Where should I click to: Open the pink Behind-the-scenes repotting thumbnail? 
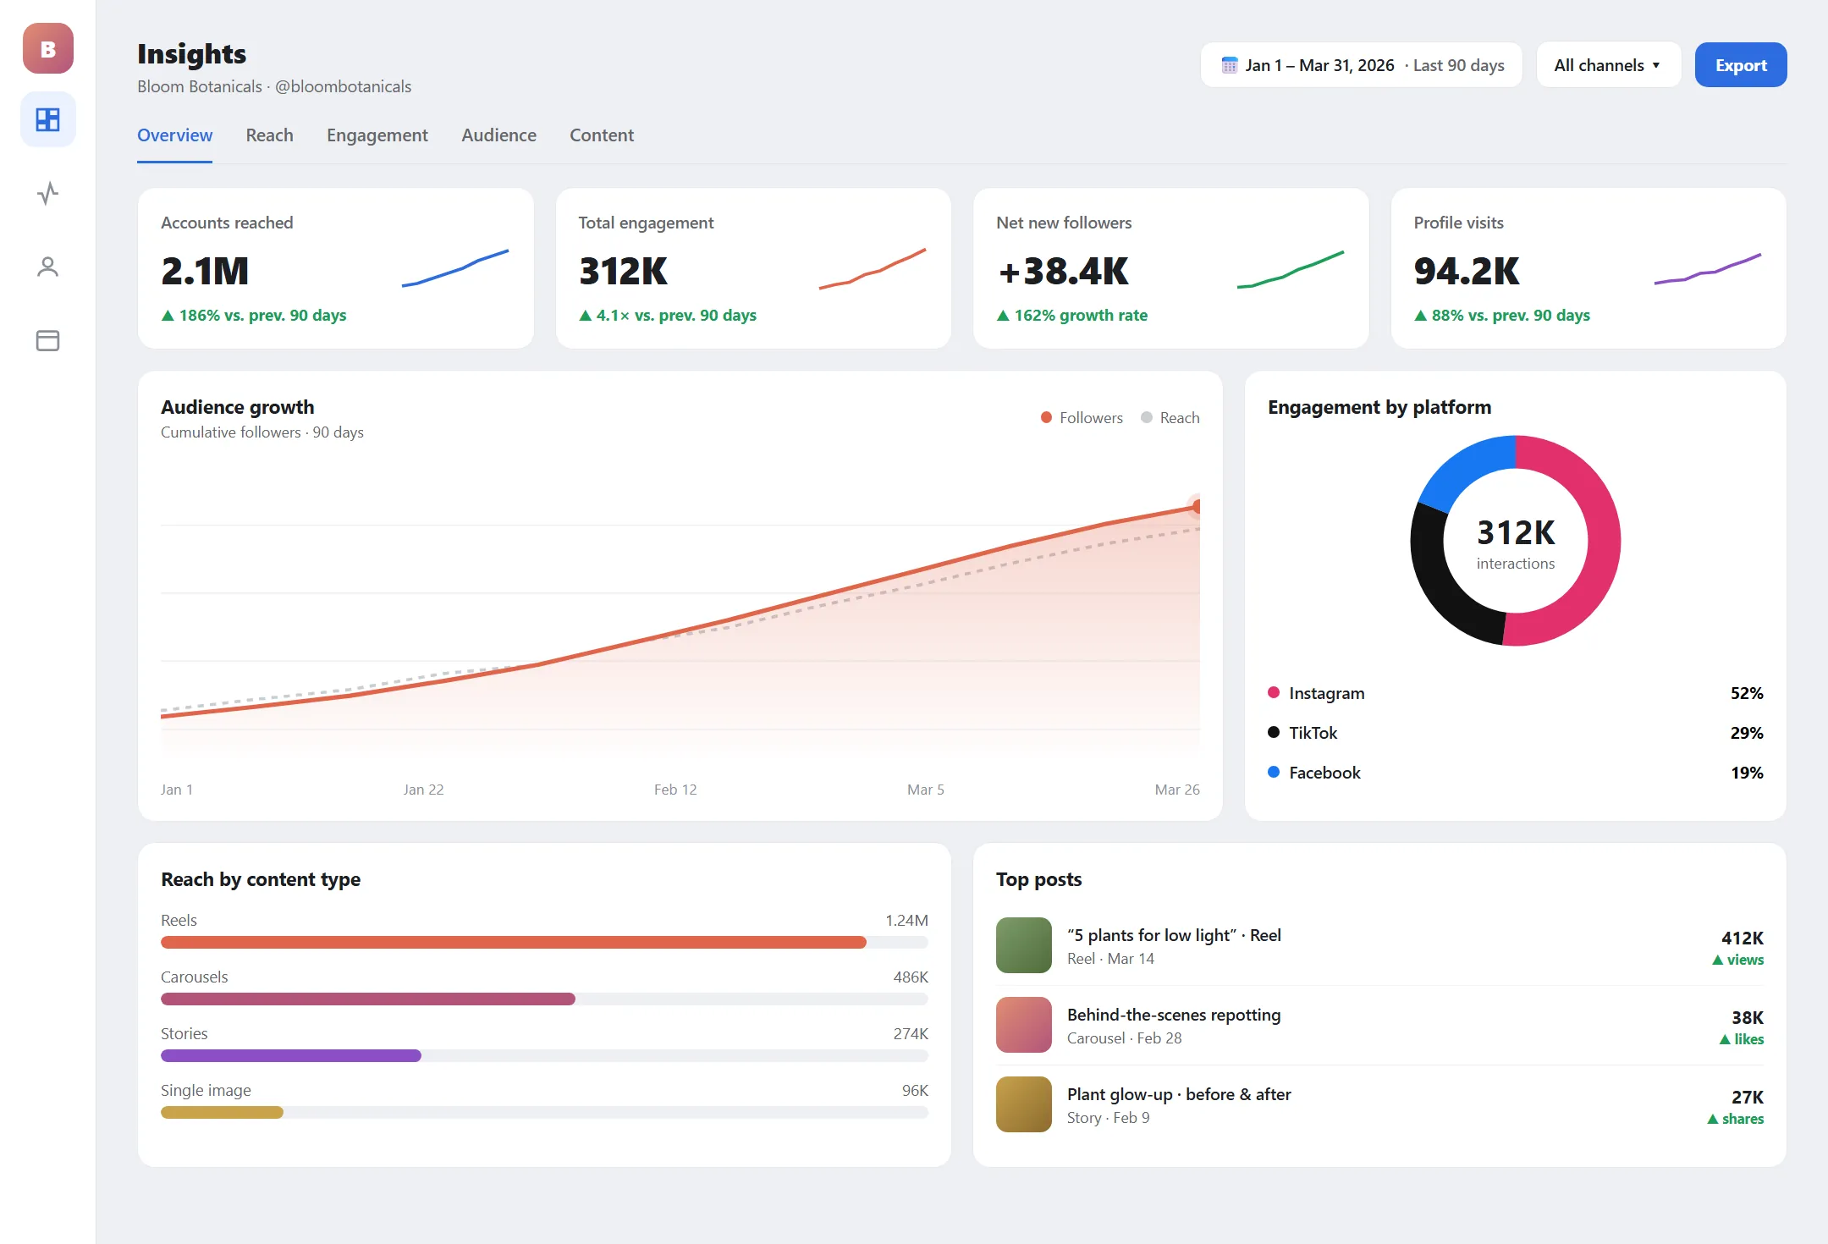click(1024, 1025)
